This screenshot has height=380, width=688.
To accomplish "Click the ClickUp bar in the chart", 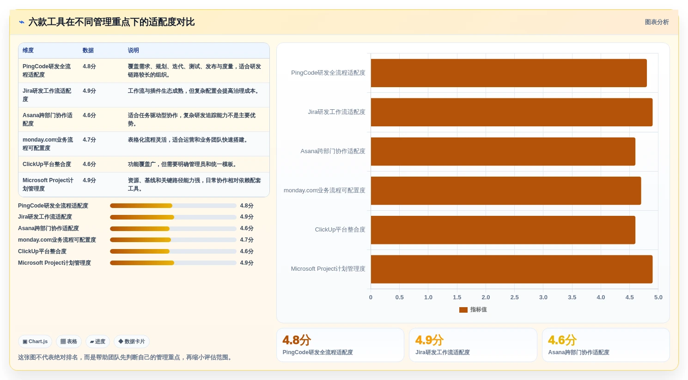I will (x=503, y=230).
